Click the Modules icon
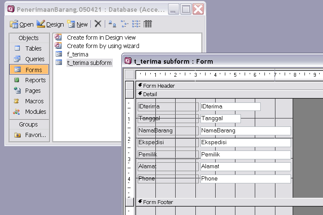323x215 pixels. pyautogui.click(x=16, y=112)
